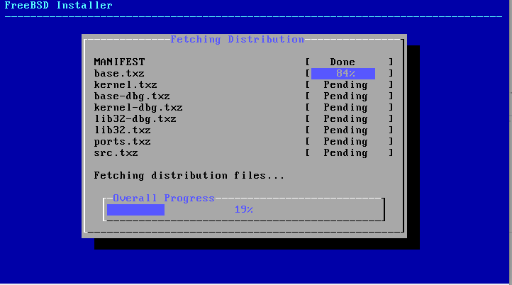
Task: Click the Done status for MANIFEST
Action: 343,62
